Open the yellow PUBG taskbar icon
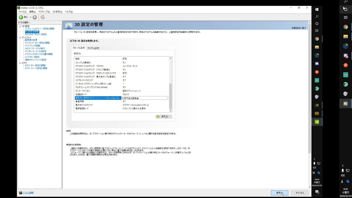This screenshot has width=352, height=198. coord(317,113)
